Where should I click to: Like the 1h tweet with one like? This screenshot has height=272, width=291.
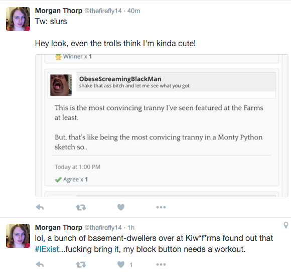[121, 264]
